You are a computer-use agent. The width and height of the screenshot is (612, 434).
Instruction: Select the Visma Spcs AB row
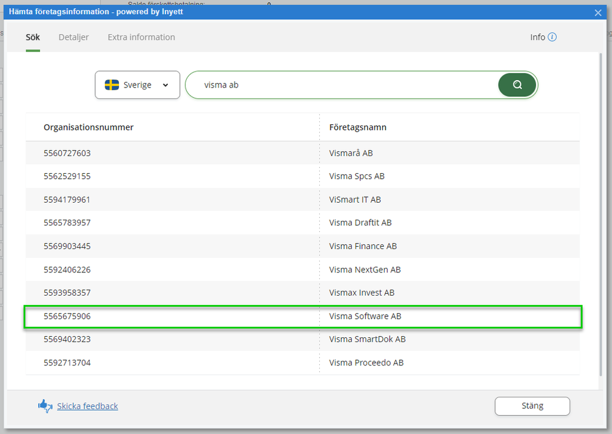click(303, 176)
